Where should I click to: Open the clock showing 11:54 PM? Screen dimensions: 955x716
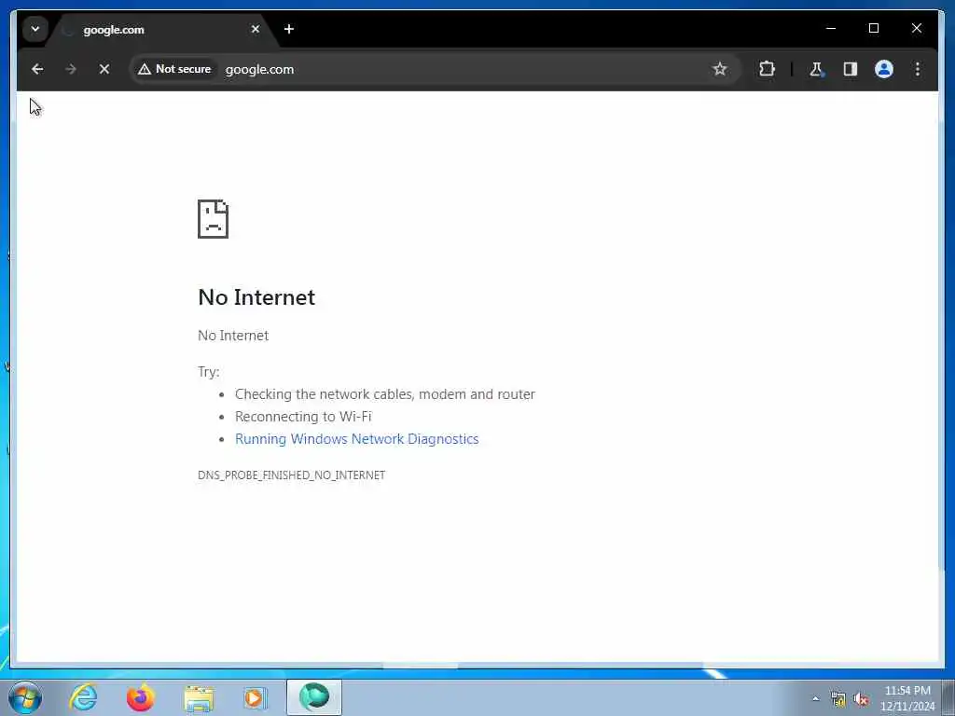(x=907, y=698)
